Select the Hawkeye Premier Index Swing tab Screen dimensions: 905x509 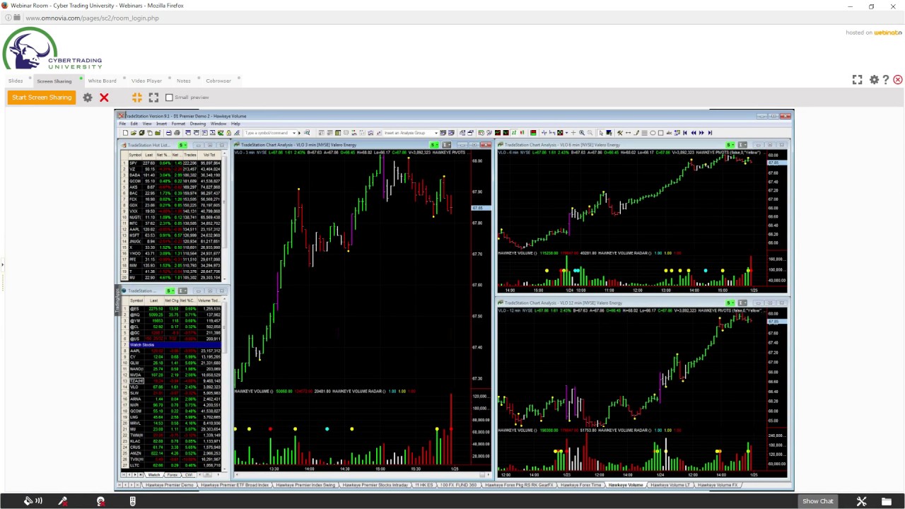(x=305, y=485)
